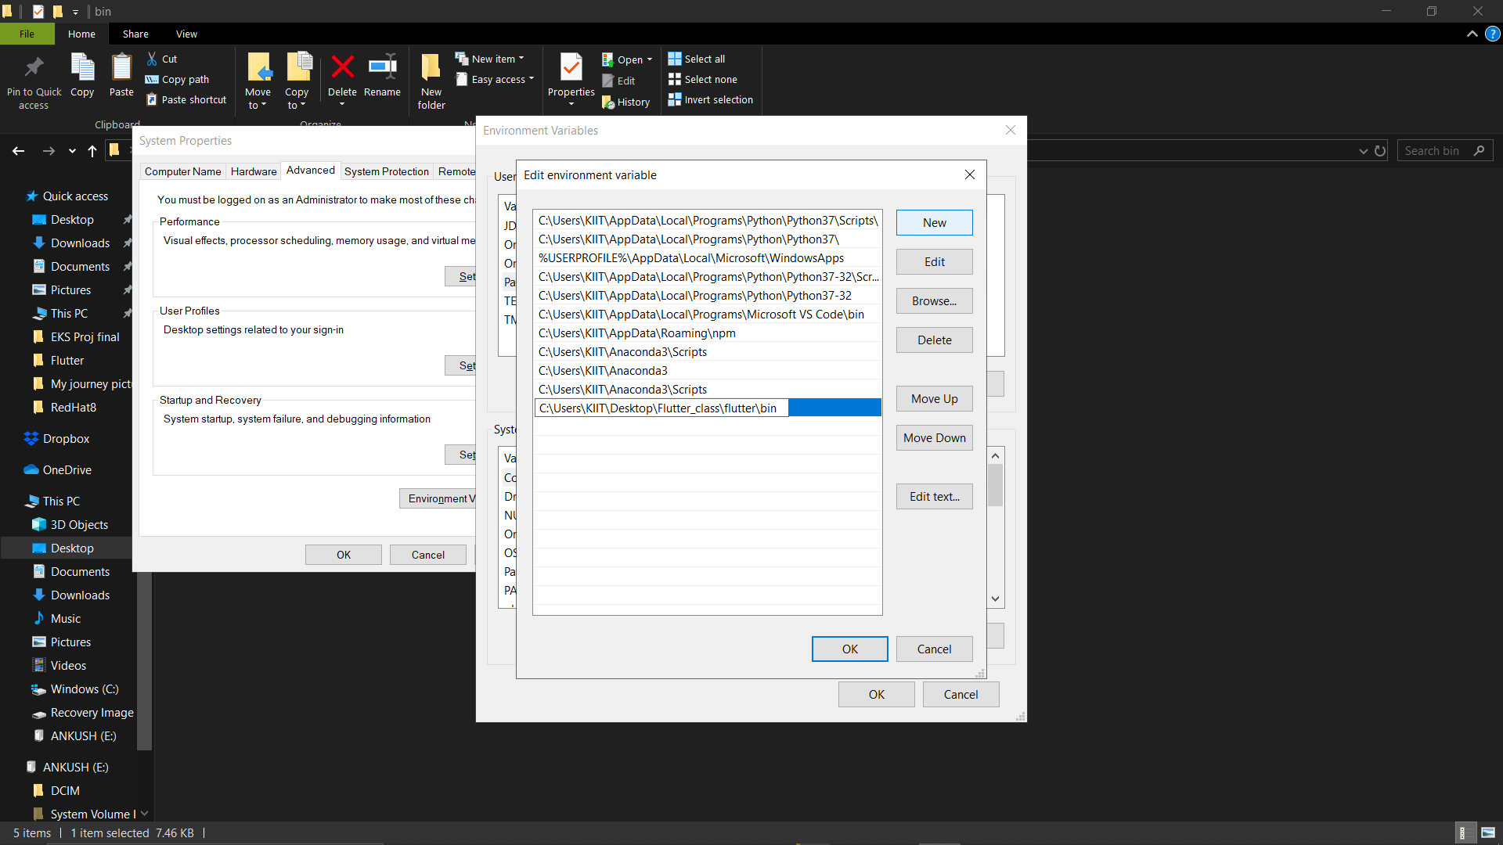Switch to the View ribbon tab

(186, 34)
